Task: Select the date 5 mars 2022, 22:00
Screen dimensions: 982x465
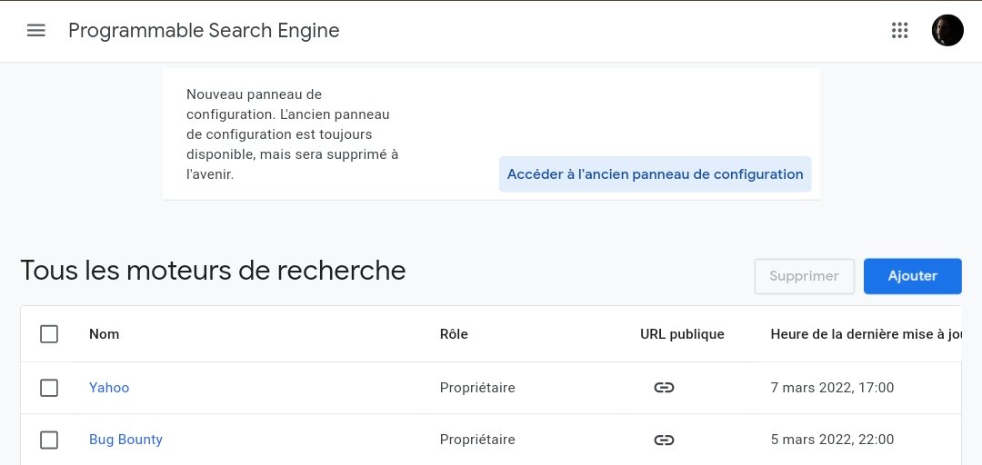Action: pos(832,440)
